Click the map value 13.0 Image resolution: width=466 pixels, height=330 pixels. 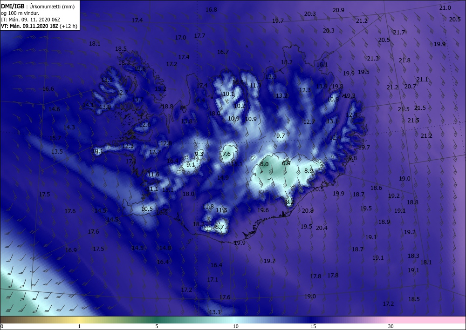pos(105,107)
